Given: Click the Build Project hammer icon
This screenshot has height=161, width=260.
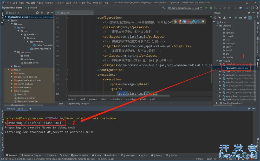Looking at the screenshot, I should 163,8.
